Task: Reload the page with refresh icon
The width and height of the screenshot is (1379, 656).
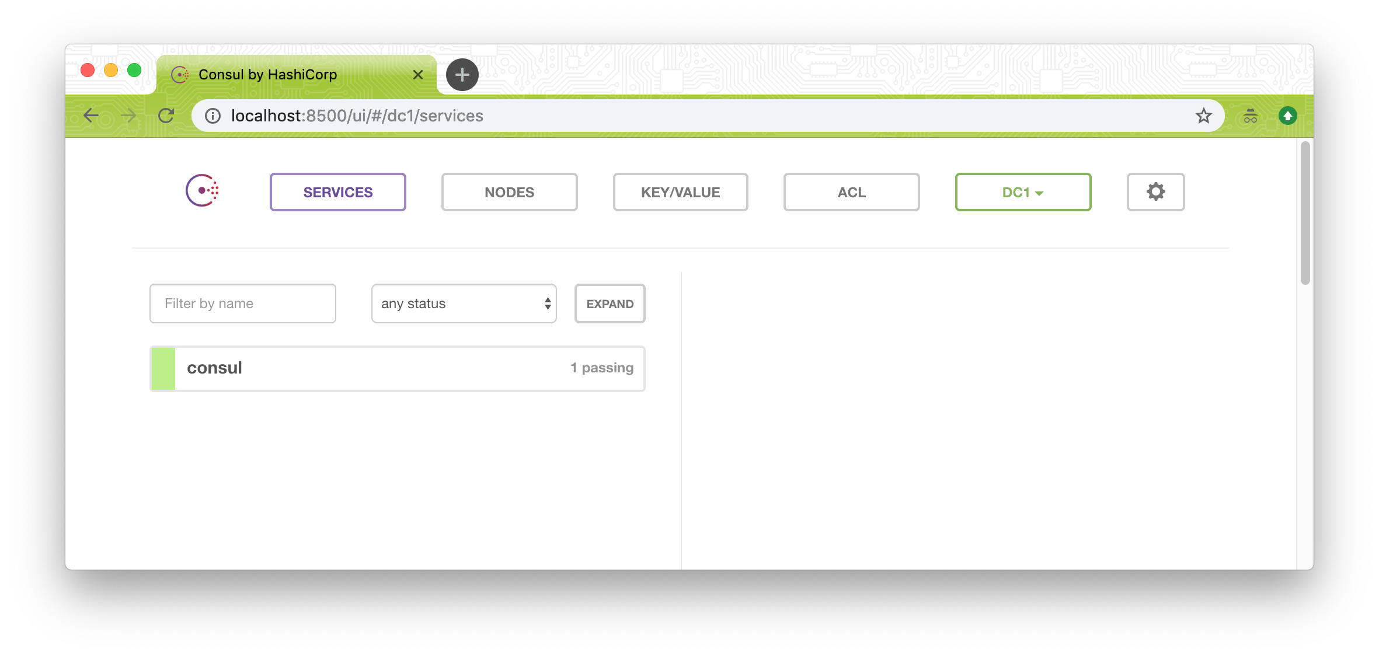Action: point(166,116)
